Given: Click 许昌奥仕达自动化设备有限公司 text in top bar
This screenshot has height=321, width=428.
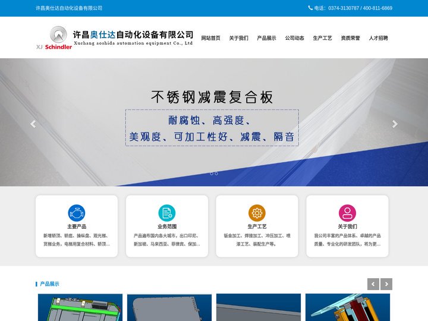Looking at the screenshot, I should (69, 8).
